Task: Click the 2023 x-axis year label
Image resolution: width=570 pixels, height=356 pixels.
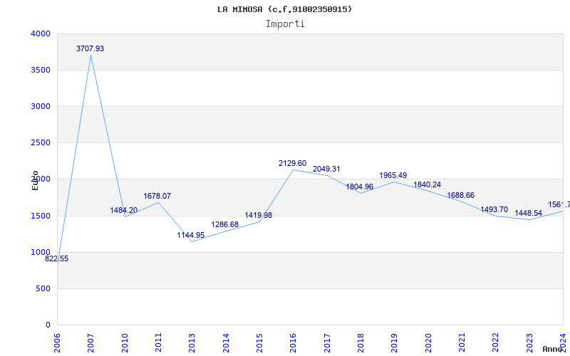Action: tap(529, 343)
